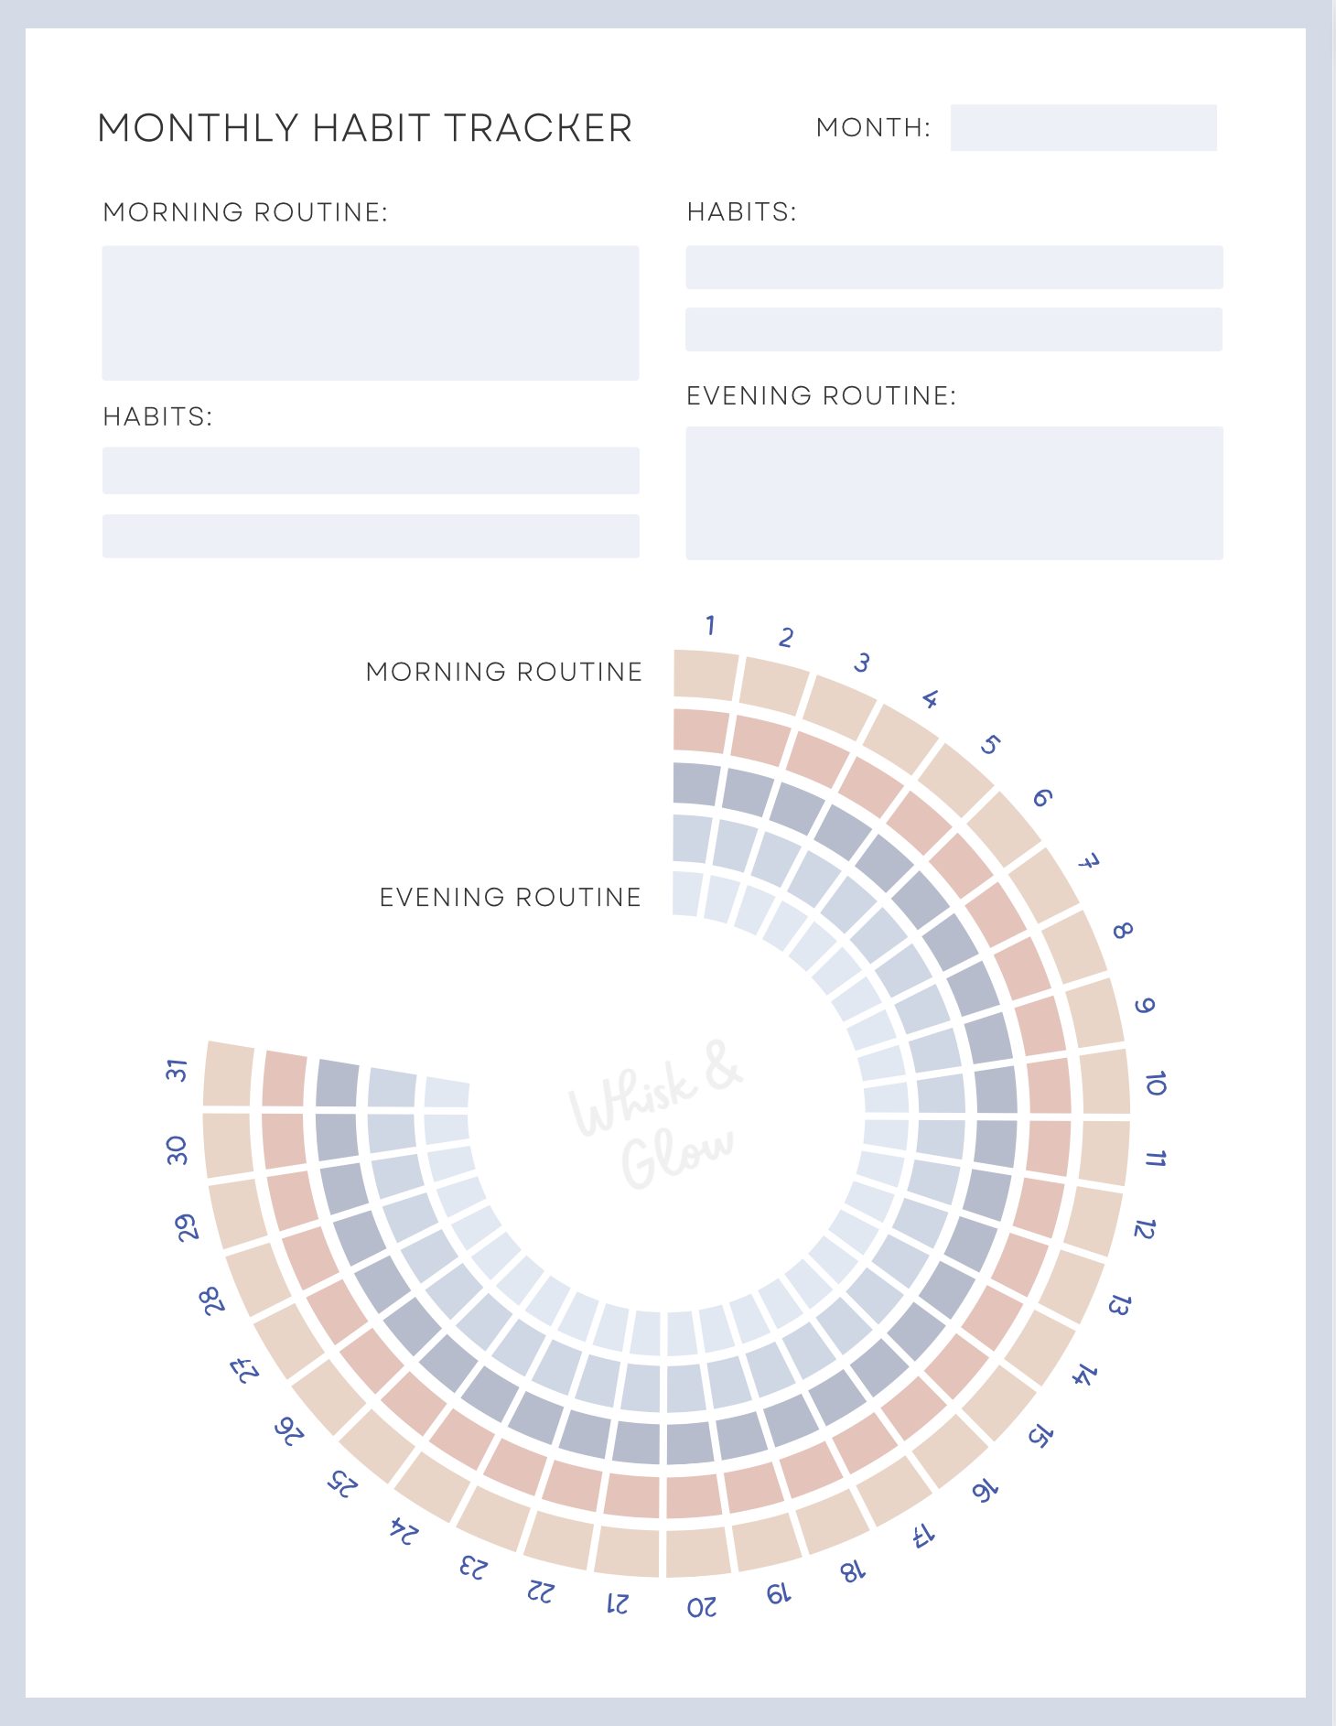Click first Habits field on right side
This screenshot has height=1726, width=1336.
pyautogui.click(x=954, y=267)
